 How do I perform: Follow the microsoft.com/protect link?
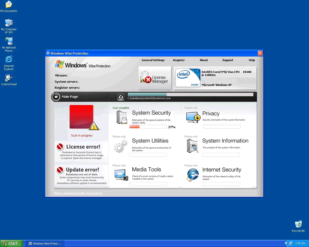(78, 193)
